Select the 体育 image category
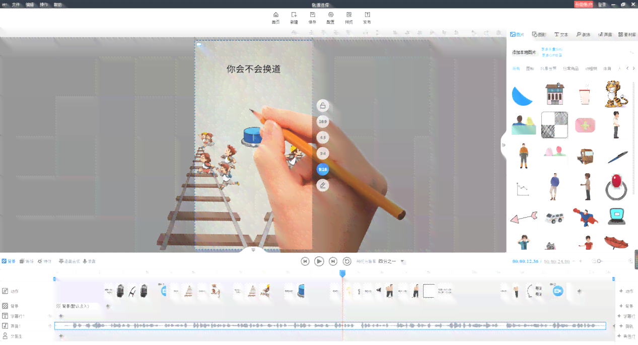Screen dimensions: 638x345 point(607,68)
